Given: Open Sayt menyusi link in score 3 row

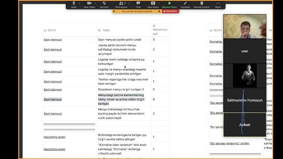Looking at the screenshot, I should (53, 39).
